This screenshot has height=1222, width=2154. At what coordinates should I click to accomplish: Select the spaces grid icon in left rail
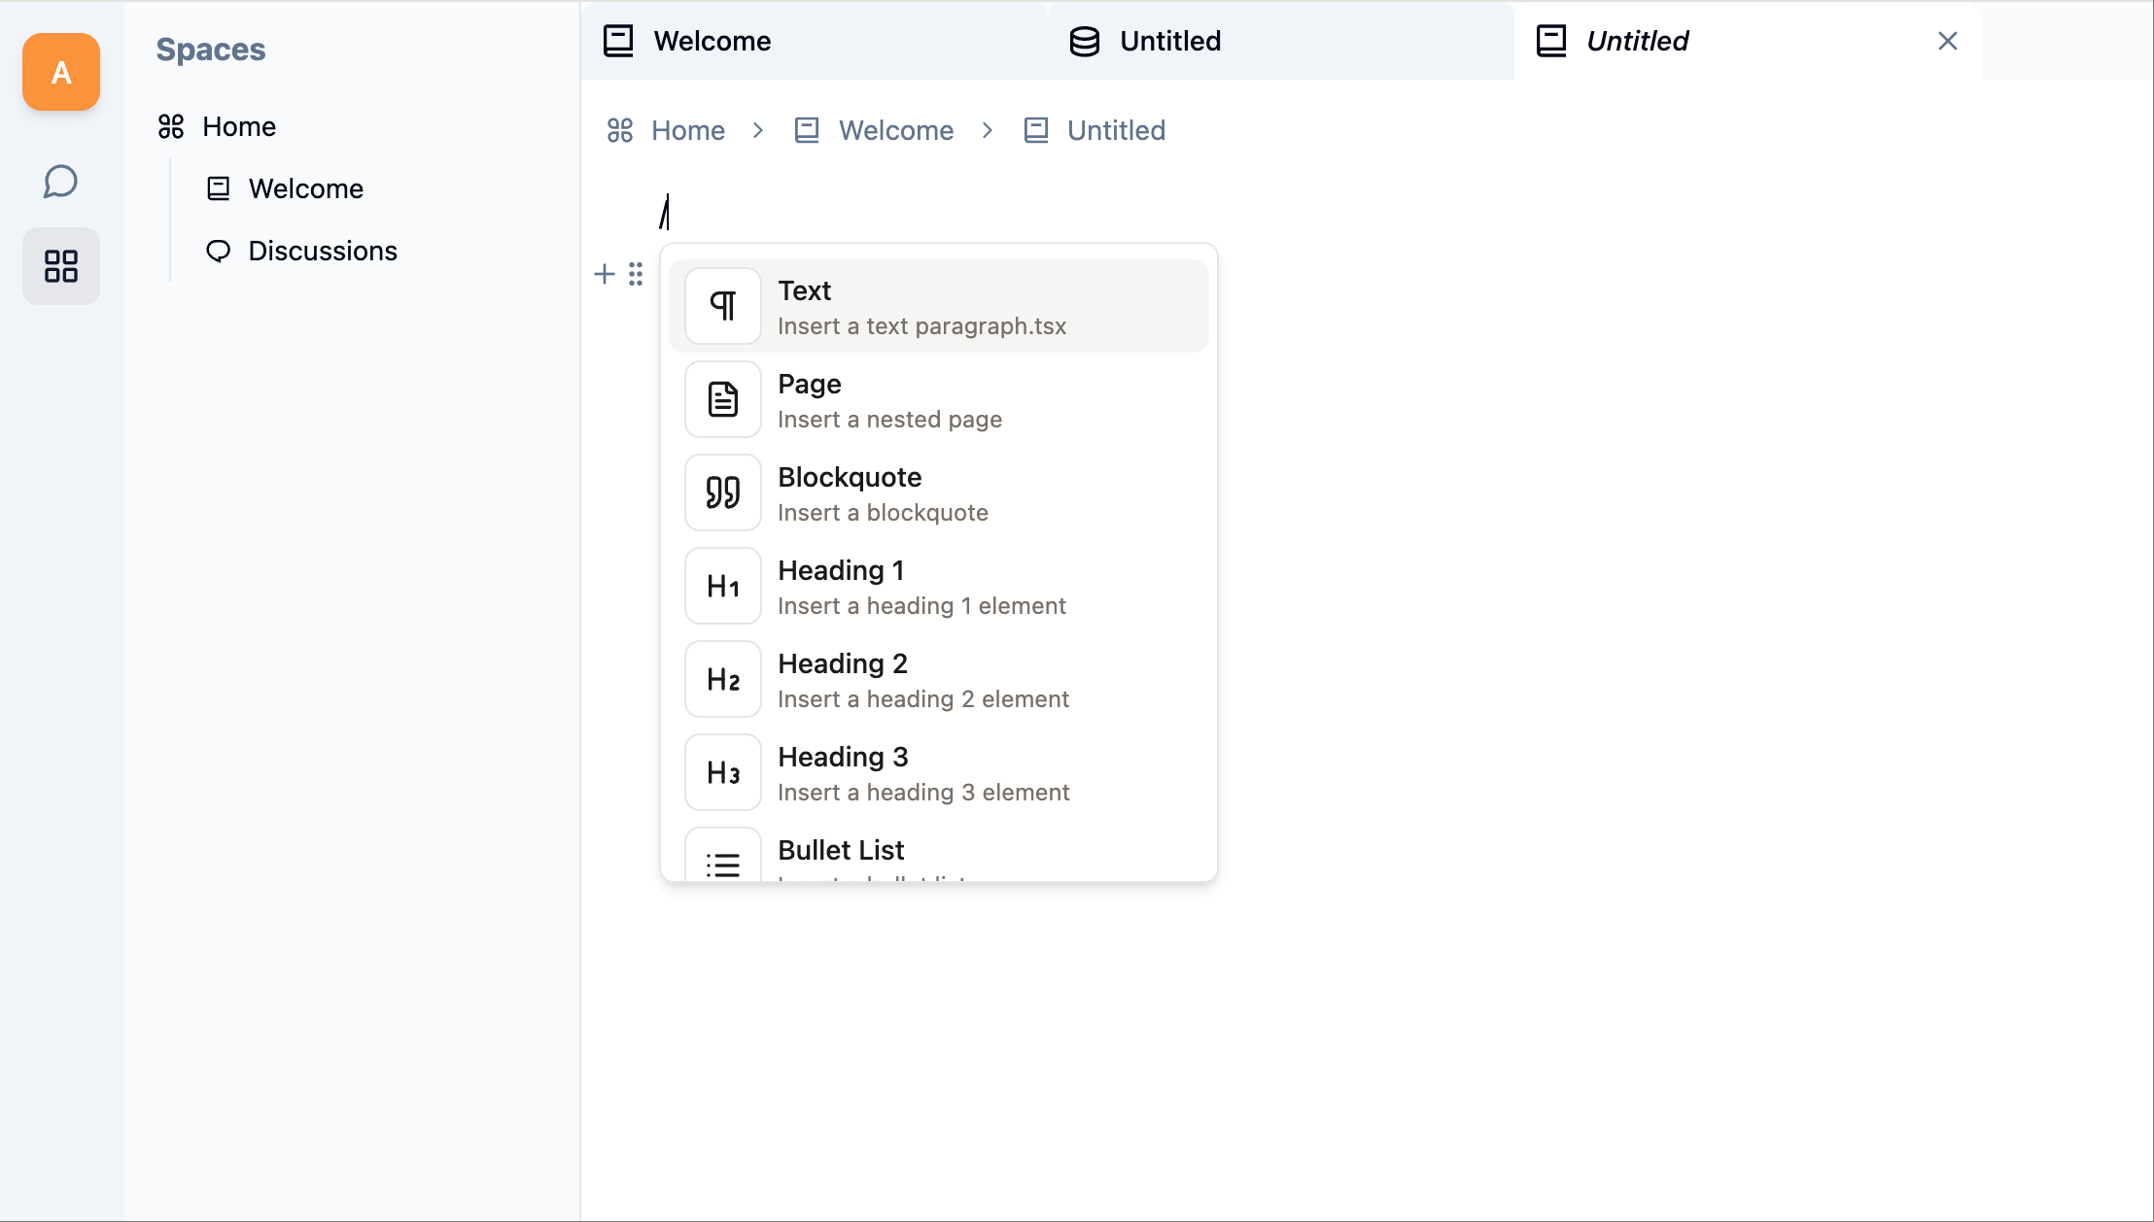pos(61,266)
